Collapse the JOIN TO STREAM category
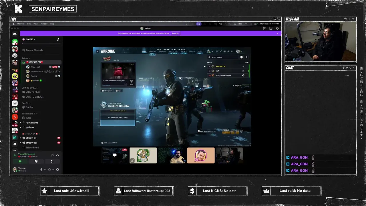 point(31,88)
